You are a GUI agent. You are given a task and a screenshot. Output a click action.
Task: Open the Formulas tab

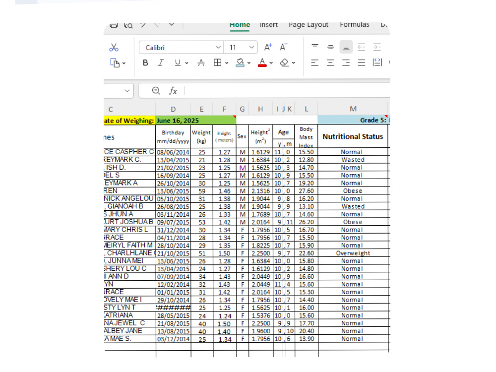tap(355, 25)
